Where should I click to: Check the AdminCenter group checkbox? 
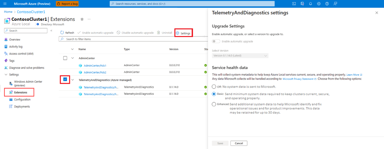[65, 58]
